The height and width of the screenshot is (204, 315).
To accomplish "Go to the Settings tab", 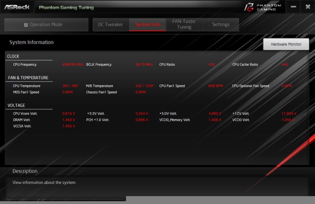I will tap(221, 25).
